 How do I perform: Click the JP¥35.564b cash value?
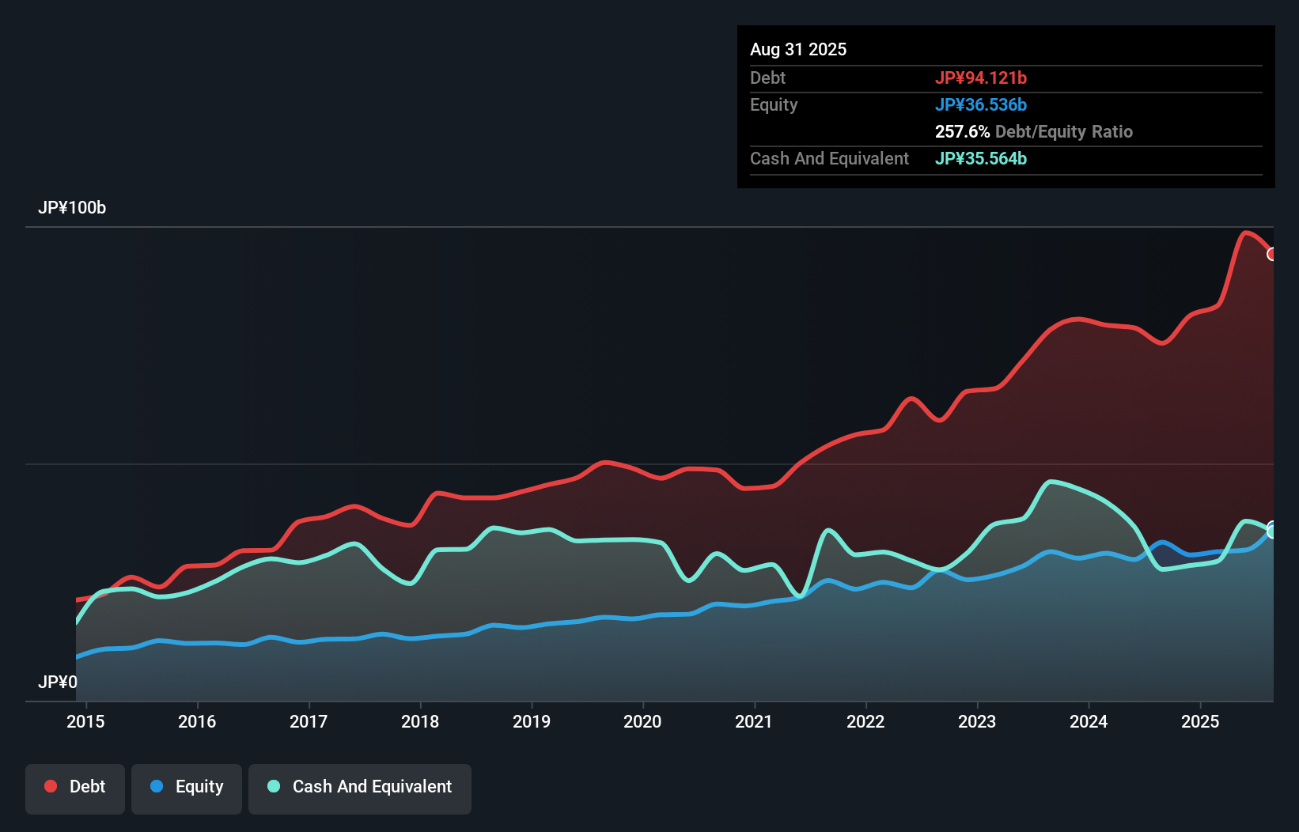tap(980, 158)
